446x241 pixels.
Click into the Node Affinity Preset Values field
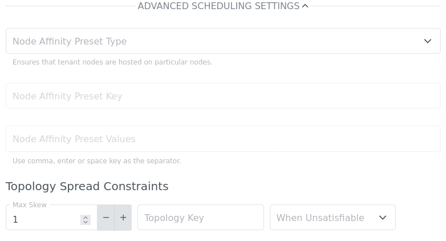[222, 139]
